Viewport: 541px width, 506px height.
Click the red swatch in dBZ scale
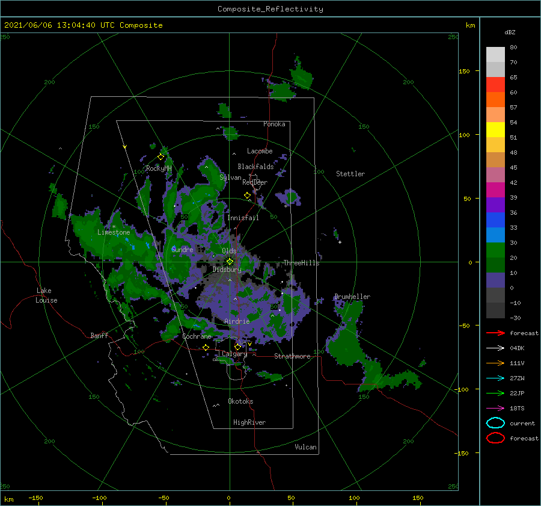495,85
